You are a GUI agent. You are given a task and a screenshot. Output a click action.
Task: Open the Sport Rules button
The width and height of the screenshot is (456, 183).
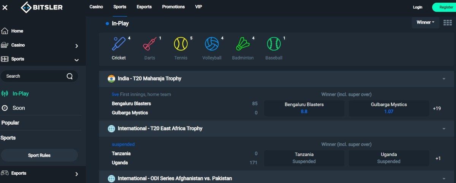(x=39, y=155)
